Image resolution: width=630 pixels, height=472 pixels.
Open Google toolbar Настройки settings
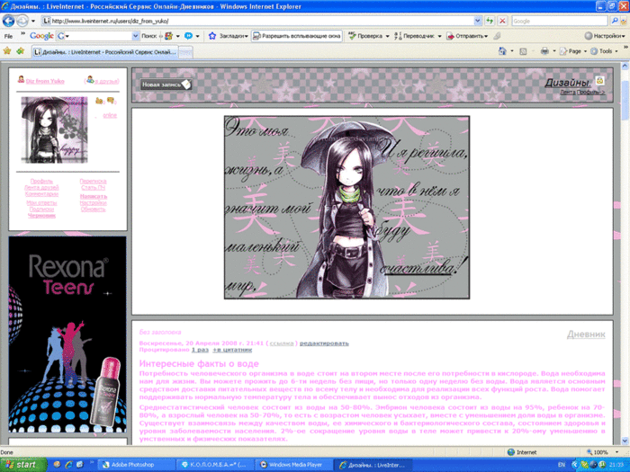coord(605,36)
